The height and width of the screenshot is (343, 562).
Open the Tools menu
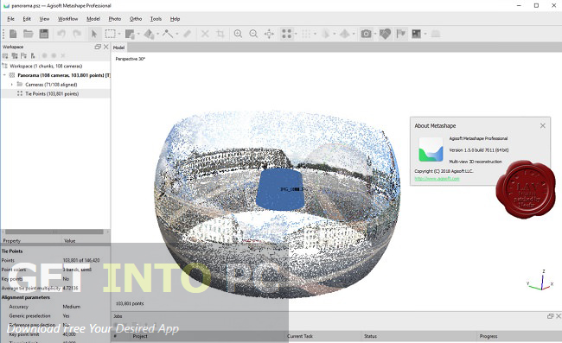[156, 19]
